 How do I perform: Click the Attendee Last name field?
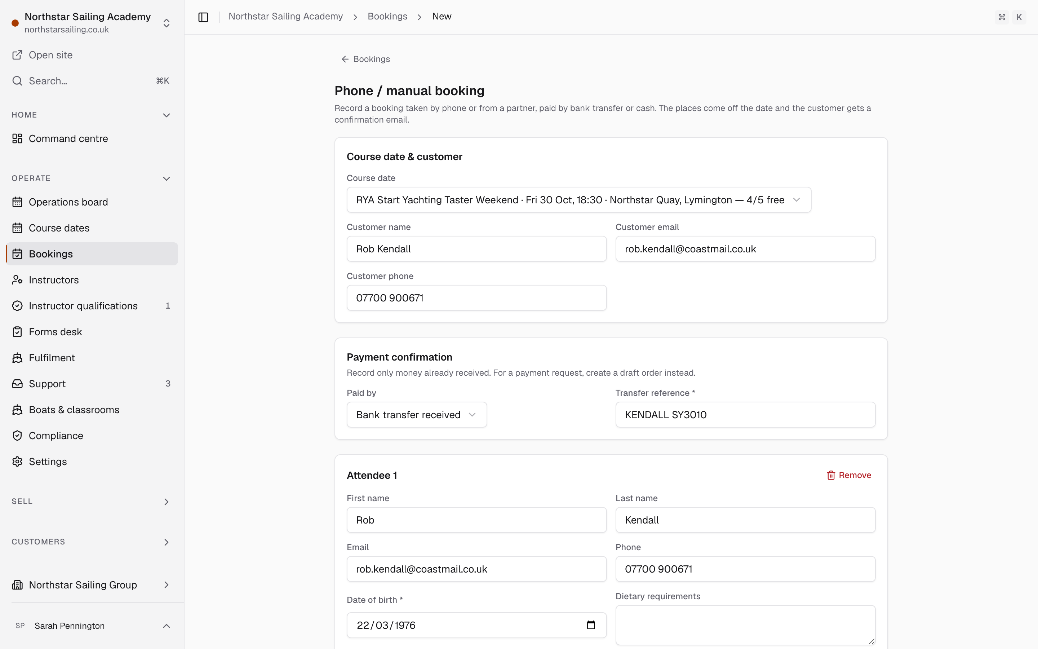pyautogui.click(x=745, y=520)
